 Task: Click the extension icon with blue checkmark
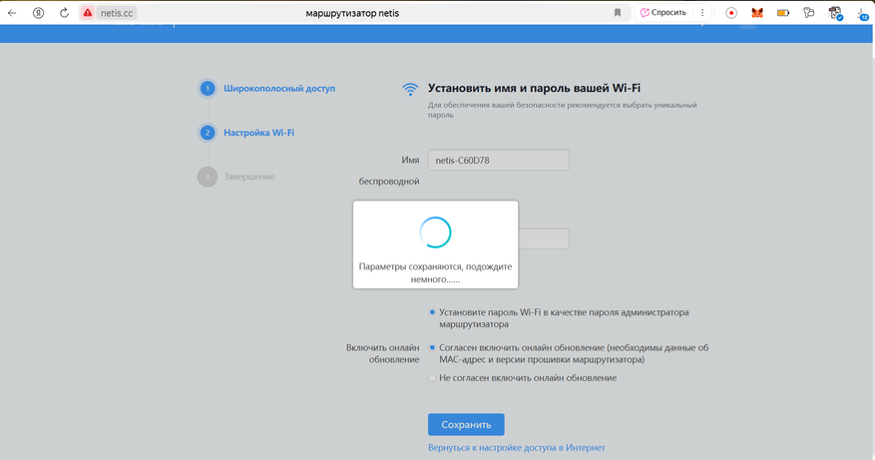[835, 13]
